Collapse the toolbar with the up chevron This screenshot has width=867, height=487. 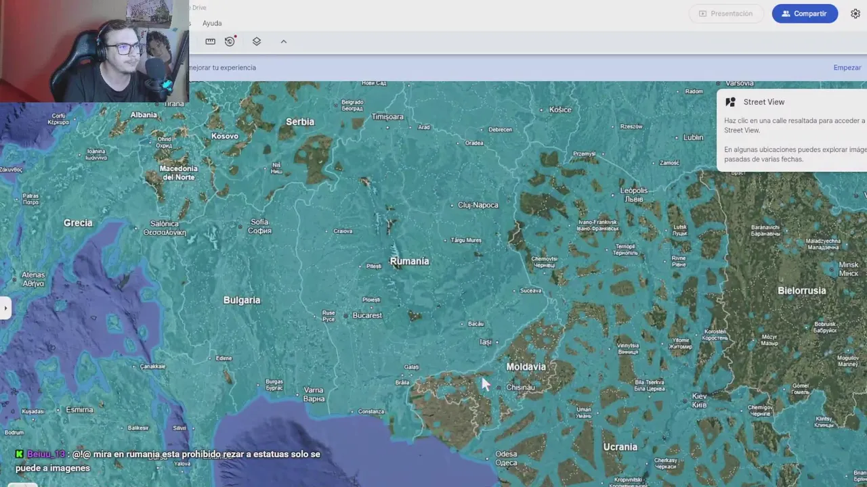click(x=284, y=41)
